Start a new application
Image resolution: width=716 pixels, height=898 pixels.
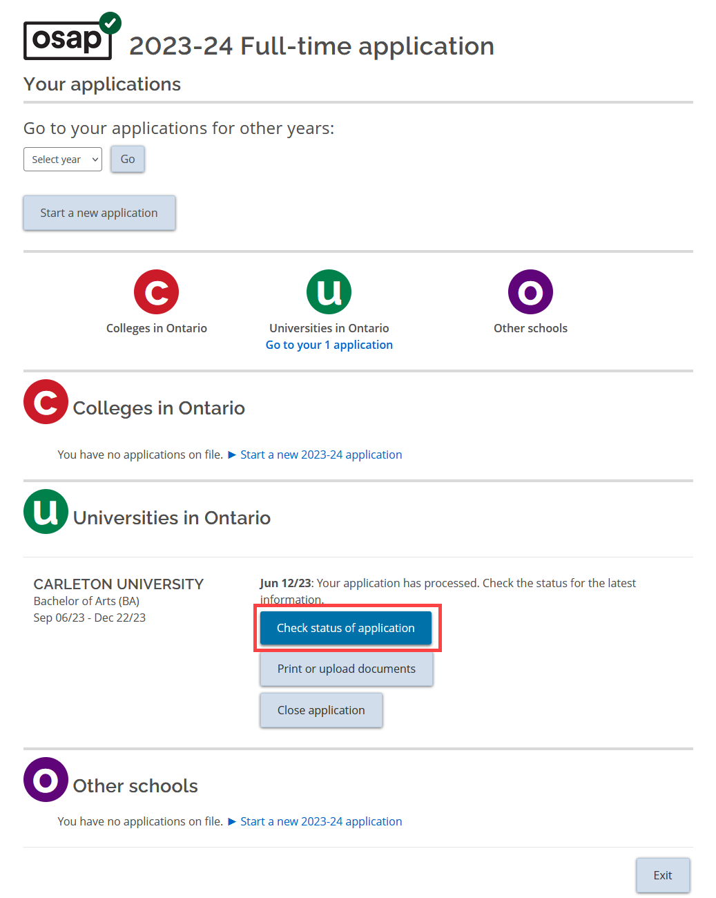click(x=99, y=213)
